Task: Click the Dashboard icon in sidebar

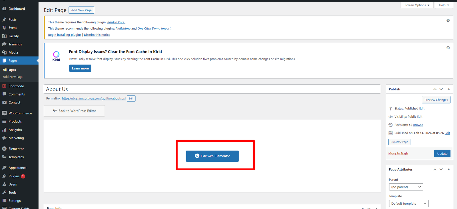Action: tap(4, 9)
